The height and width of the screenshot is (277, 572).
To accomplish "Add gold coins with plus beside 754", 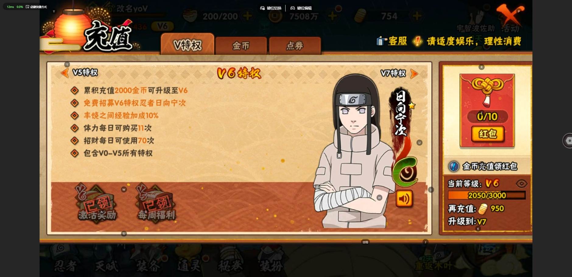I will [417, 16].
